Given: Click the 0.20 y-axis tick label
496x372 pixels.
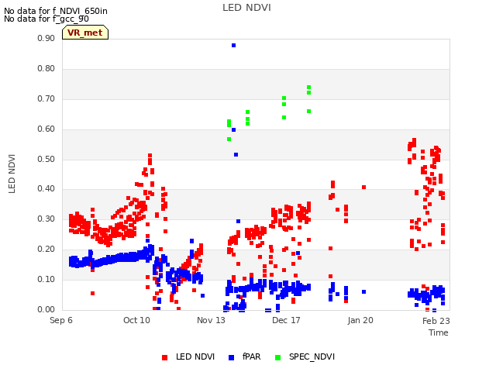Looking at the screenshot, I should (46, 250).
